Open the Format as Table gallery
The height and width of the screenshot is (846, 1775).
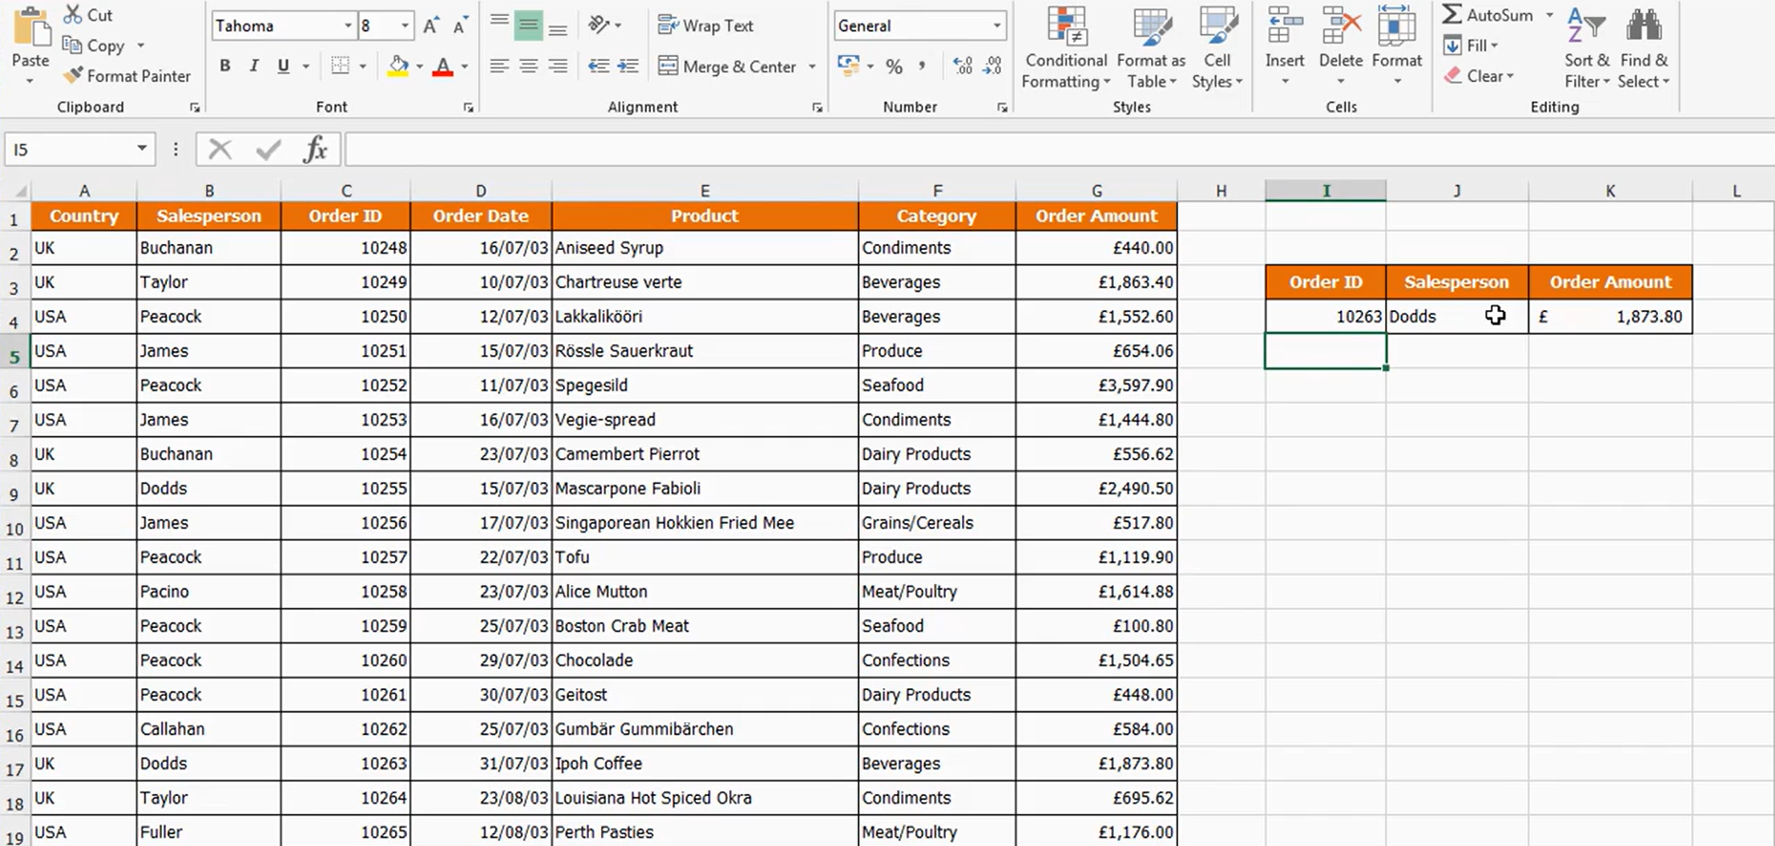(1151, 47)
